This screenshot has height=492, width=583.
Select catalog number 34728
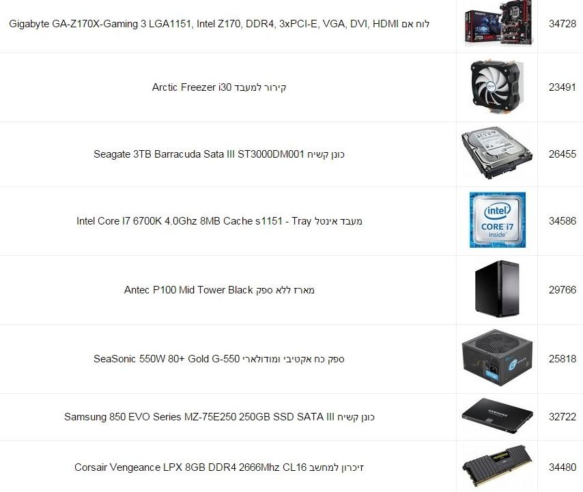point(563,24)
